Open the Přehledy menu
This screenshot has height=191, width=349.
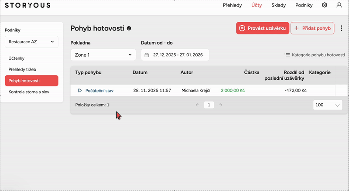(233, 5)
